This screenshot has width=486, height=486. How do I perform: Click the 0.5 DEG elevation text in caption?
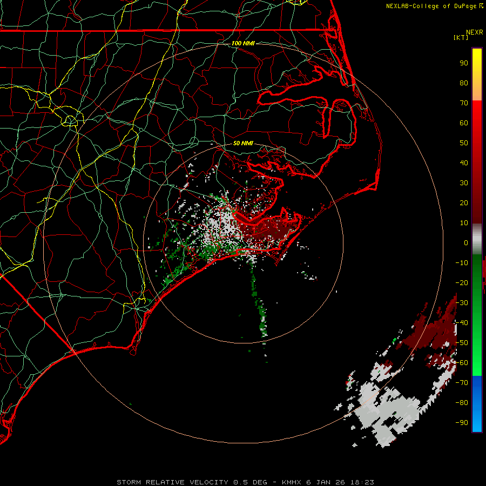click(x=249, y=482)
